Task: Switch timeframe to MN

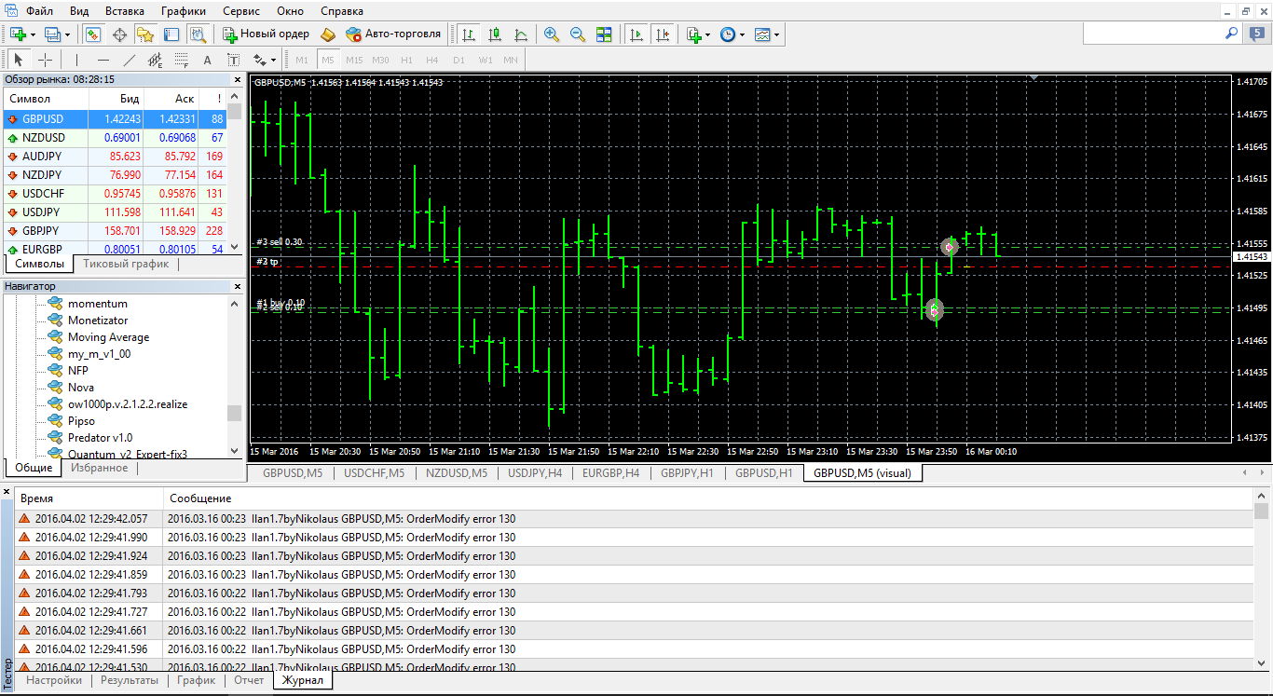Action: click(511, 60)
